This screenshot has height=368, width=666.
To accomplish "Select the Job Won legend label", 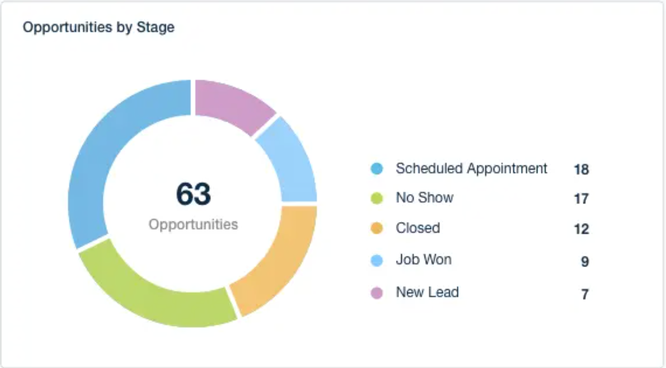I will (x=424, y=260).
